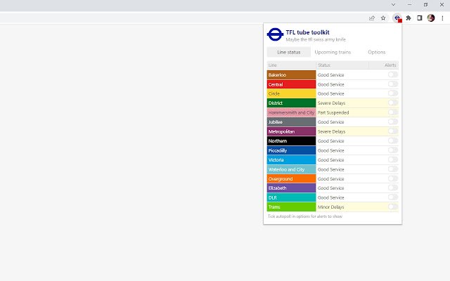Click the 'Maybe the tfl swiss army knife' subtitle
The image size is (450, 281).
[316, 39]
